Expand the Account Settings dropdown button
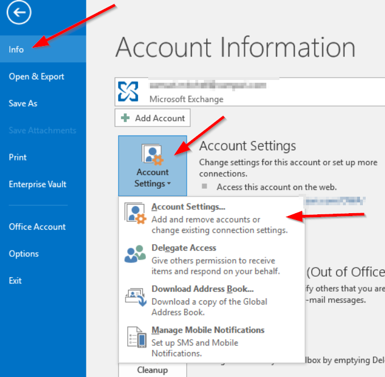 (153, 166)
